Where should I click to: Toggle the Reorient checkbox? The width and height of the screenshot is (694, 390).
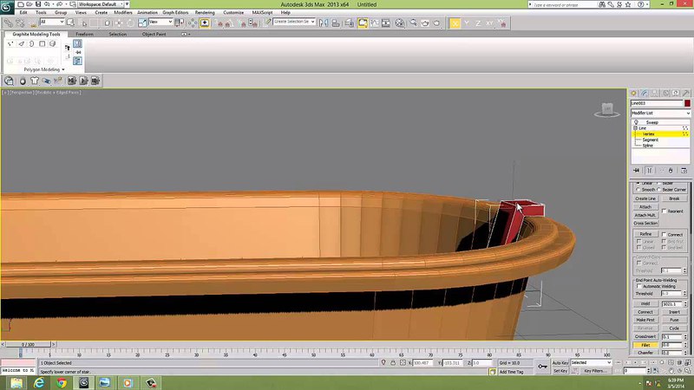pos(665,211)
